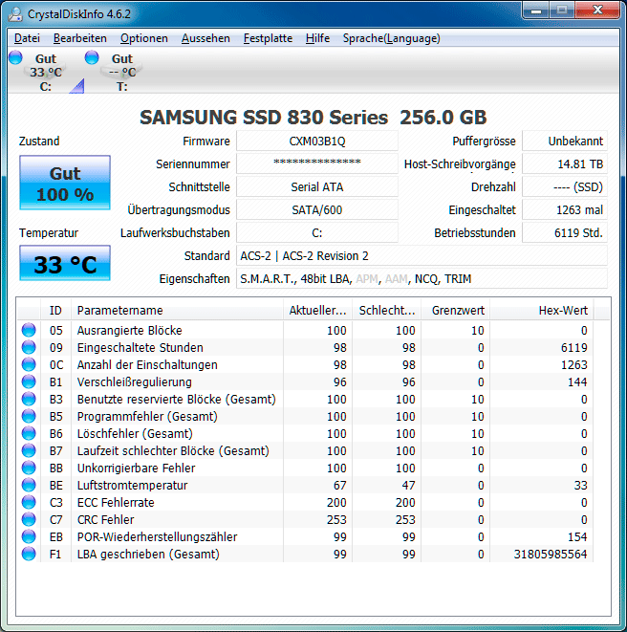Sort by Schlecht column header
The height and width of the screenshot is (632, 627).
click(386, 311)
